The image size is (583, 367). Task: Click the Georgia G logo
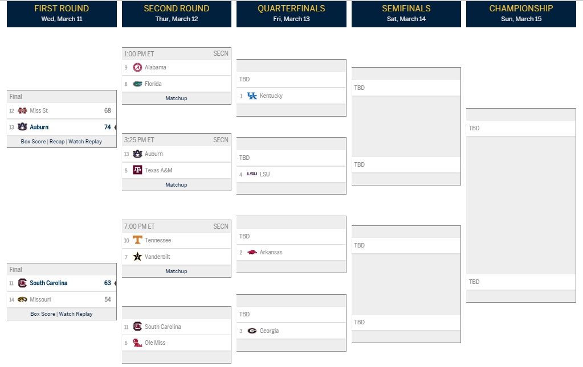[252, 331]
